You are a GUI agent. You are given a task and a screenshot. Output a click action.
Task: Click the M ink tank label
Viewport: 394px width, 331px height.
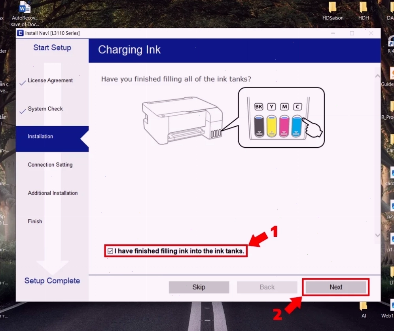point(284,107)
